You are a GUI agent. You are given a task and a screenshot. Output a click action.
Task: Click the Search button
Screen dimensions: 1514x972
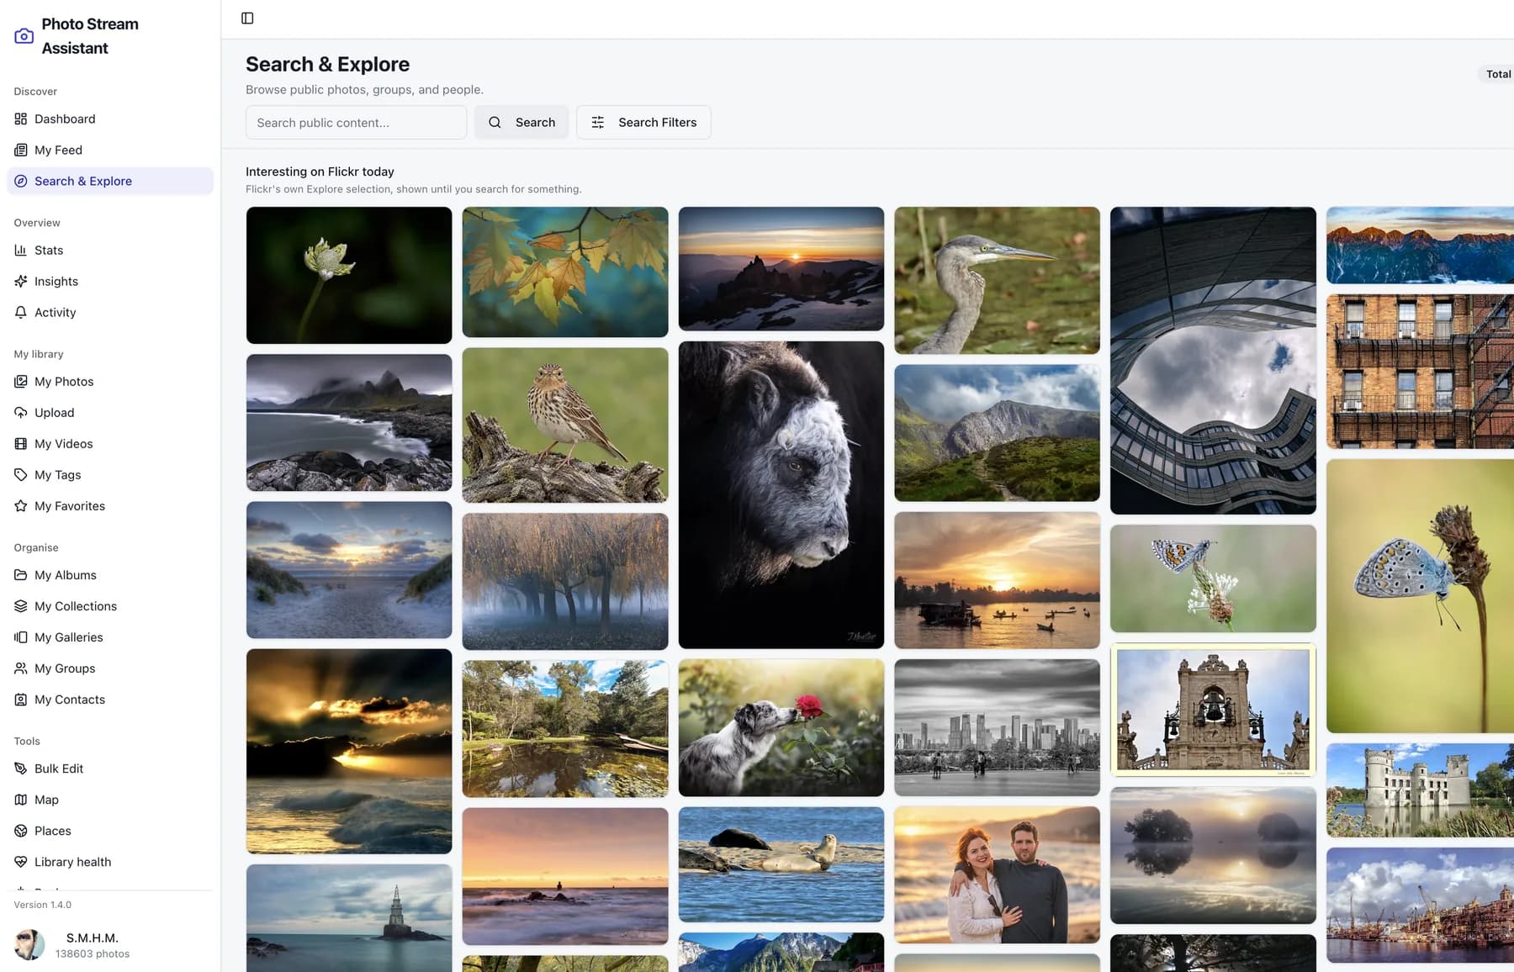click(x=521, y=123)
